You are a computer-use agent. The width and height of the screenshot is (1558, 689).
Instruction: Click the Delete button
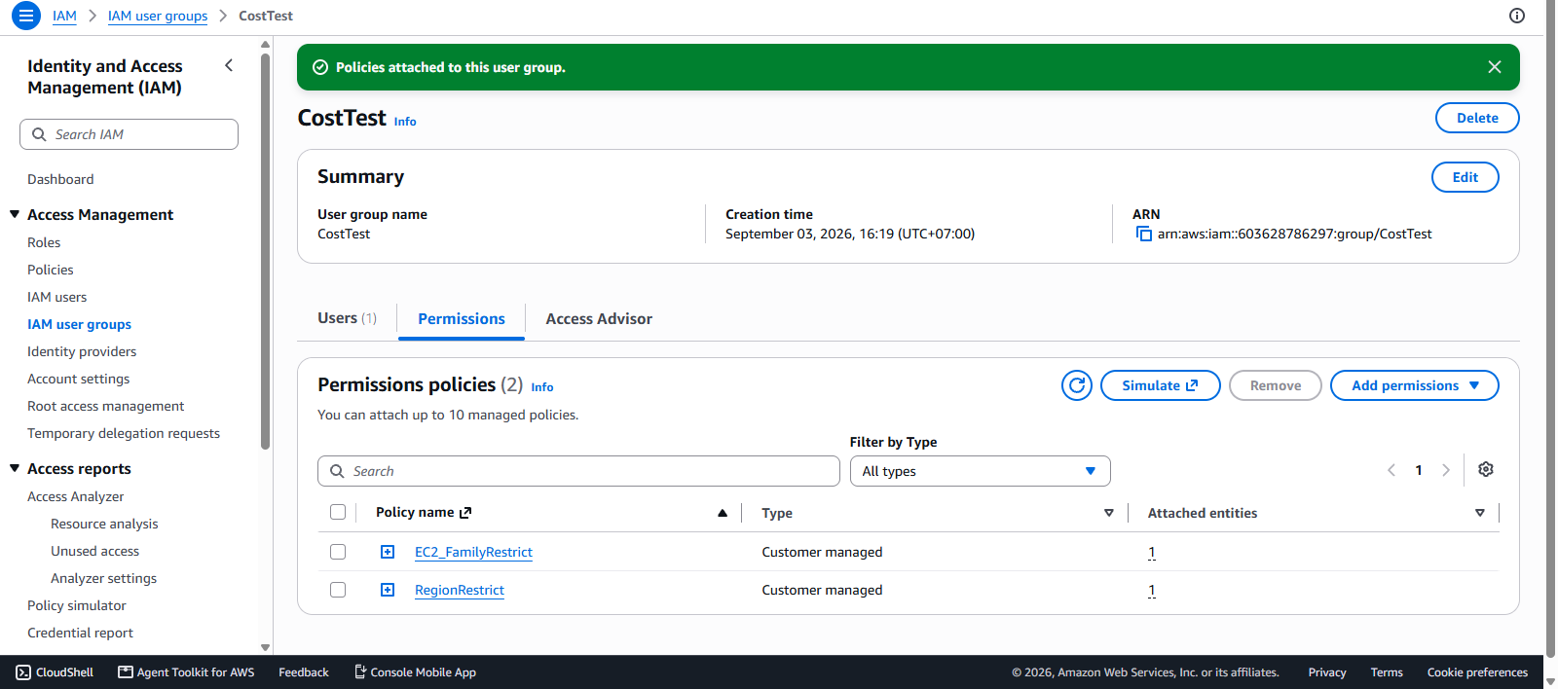coord(1477,118)
